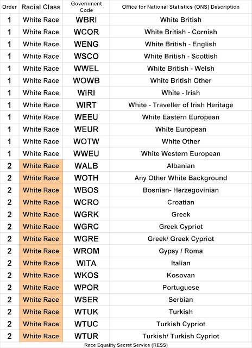Click the Government Code column header
Image resolution: width=252 pixels, height=348 pixels.
[x=86, y=7]
